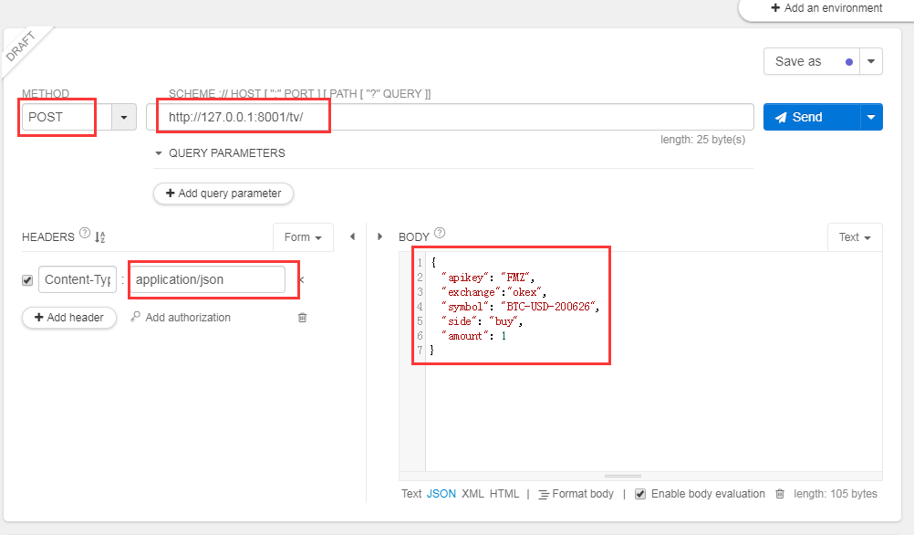
Task: Open the HTTP method dropdown arrow
Action: tap(123, 117)
